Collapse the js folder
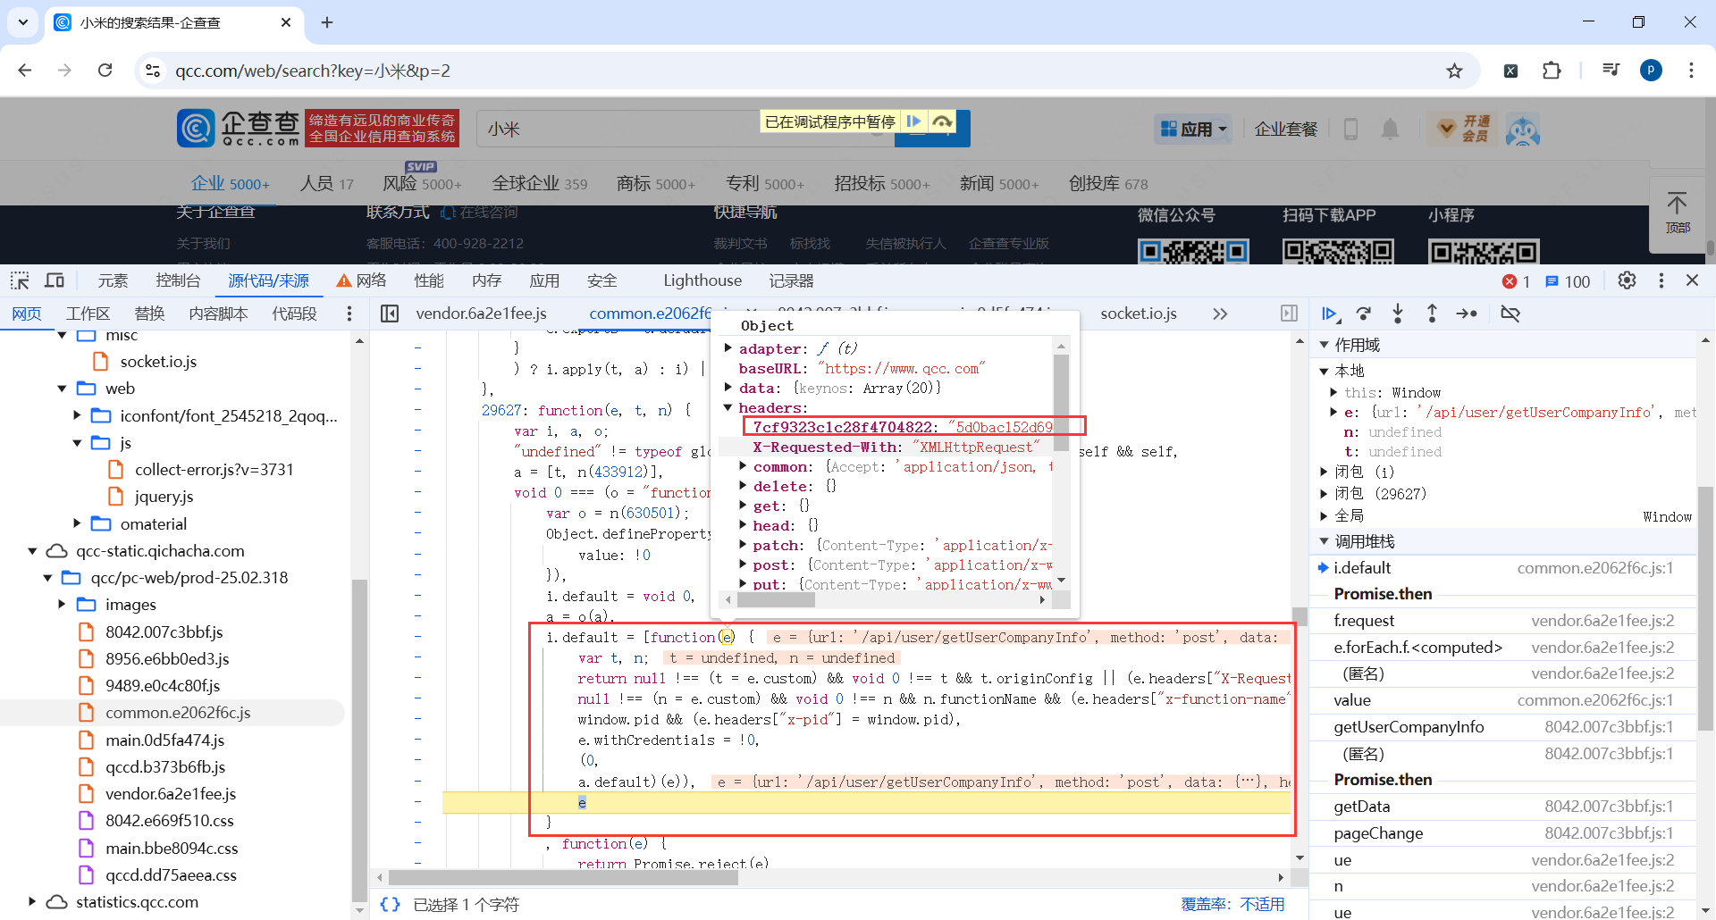Screen dimensions: 1716x920 coord(77,443)
